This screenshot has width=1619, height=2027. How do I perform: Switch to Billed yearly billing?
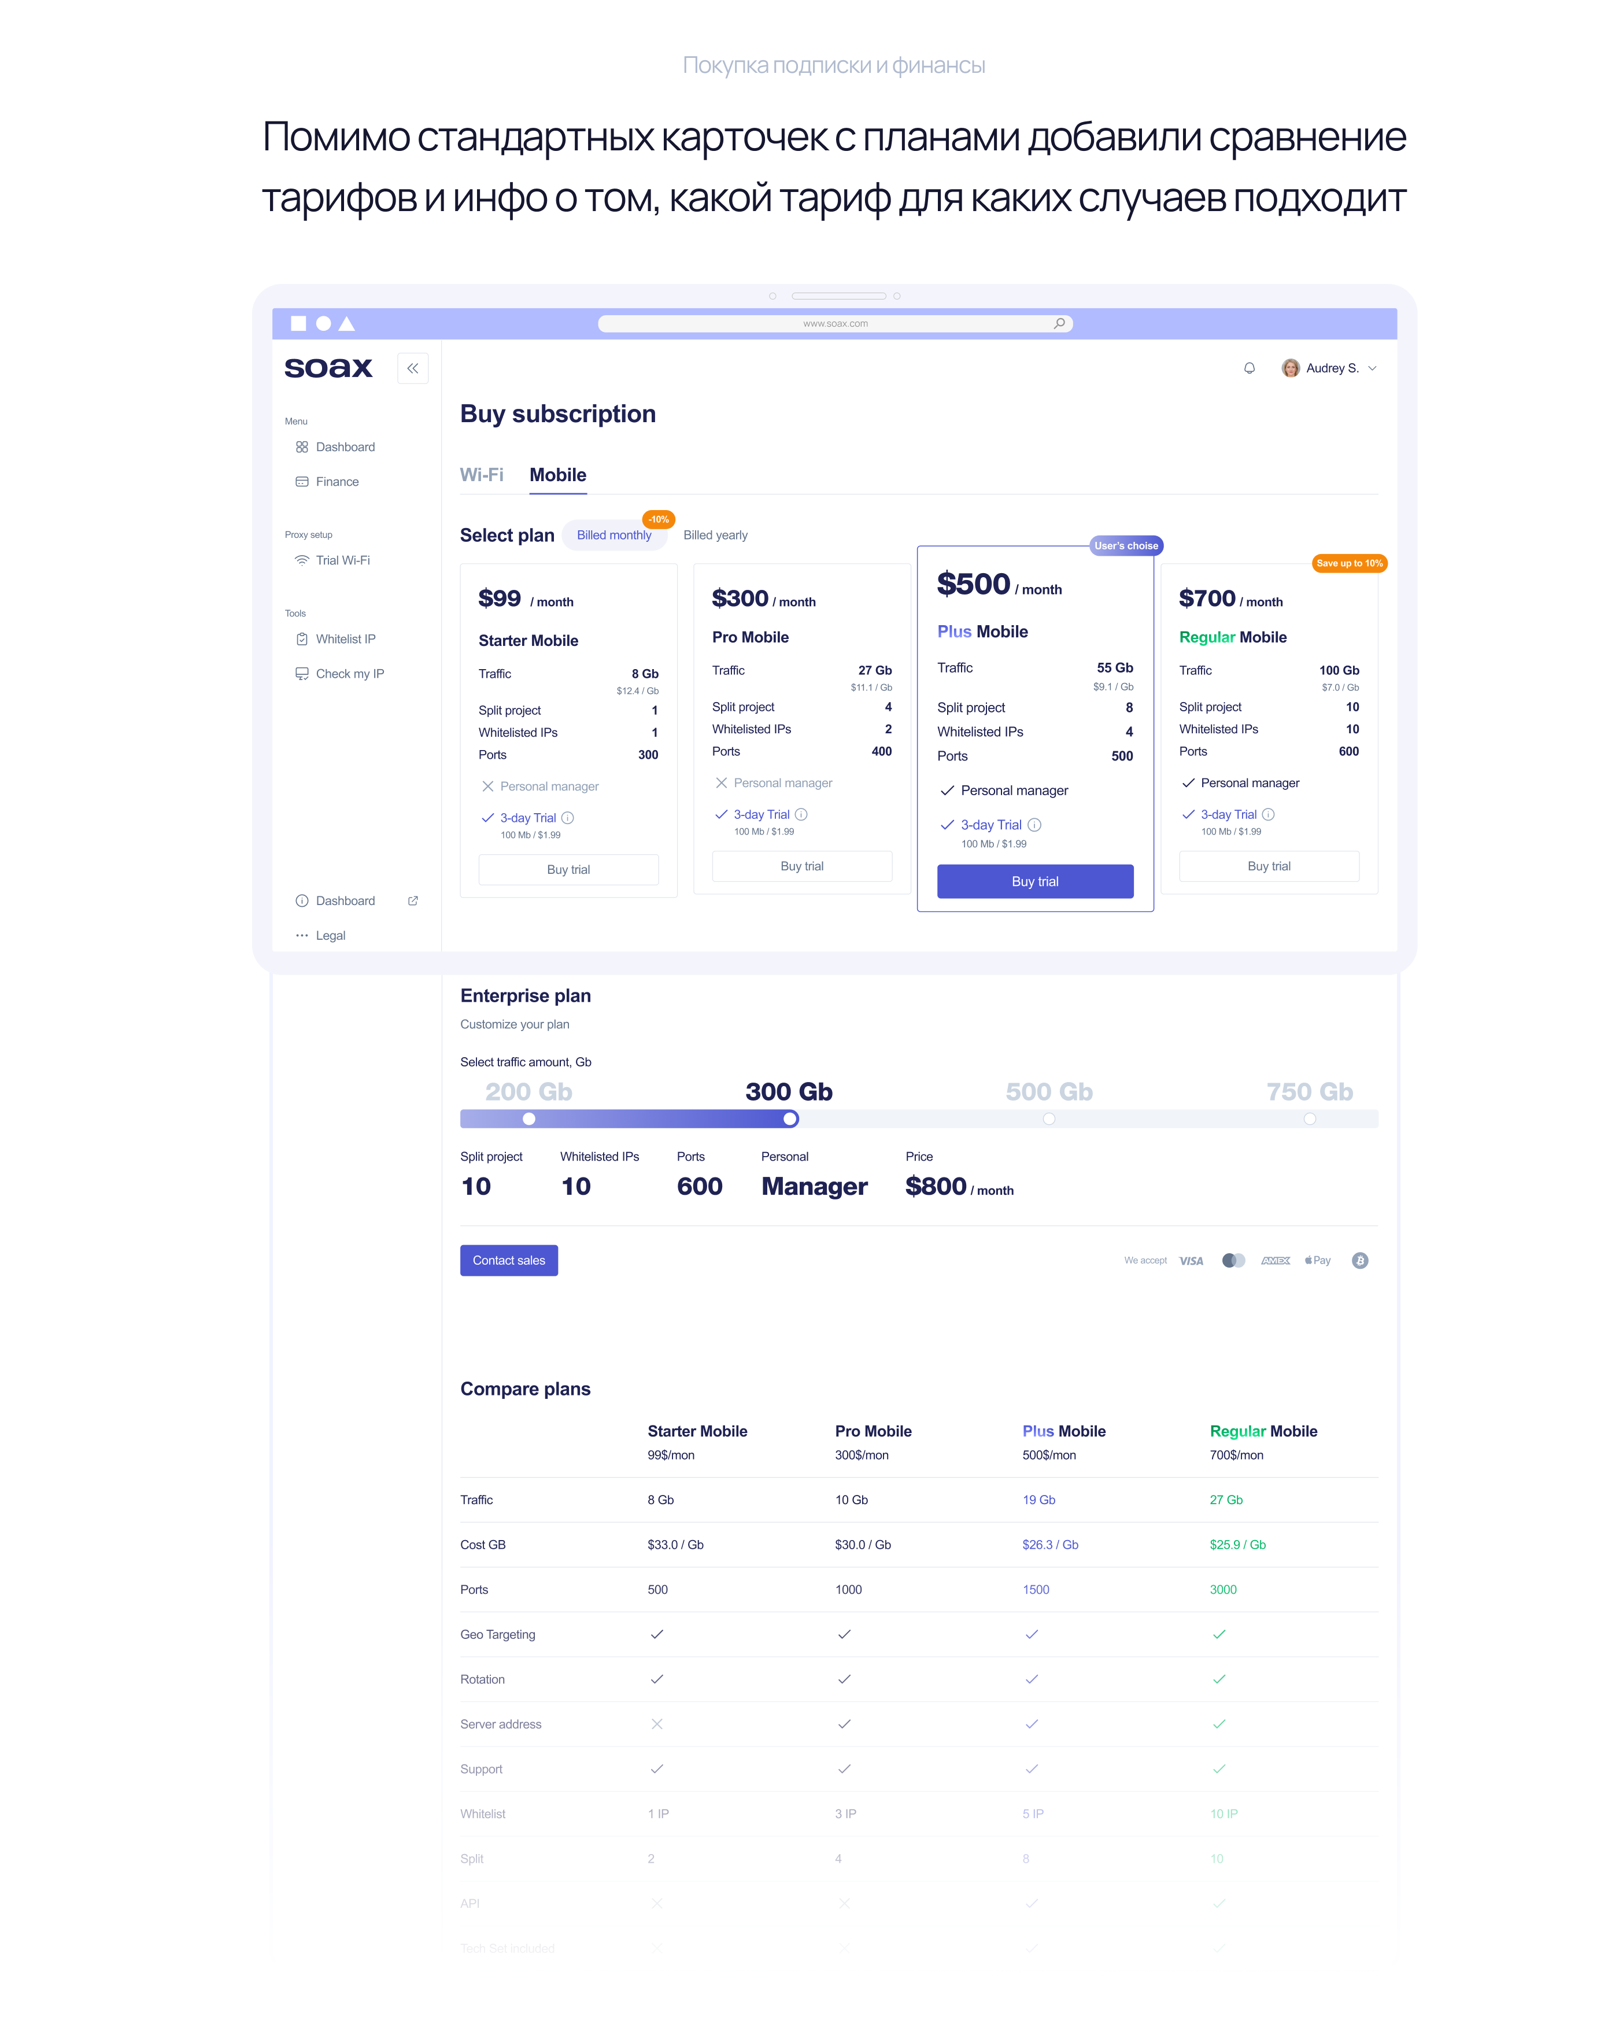(x=715, y=535)
